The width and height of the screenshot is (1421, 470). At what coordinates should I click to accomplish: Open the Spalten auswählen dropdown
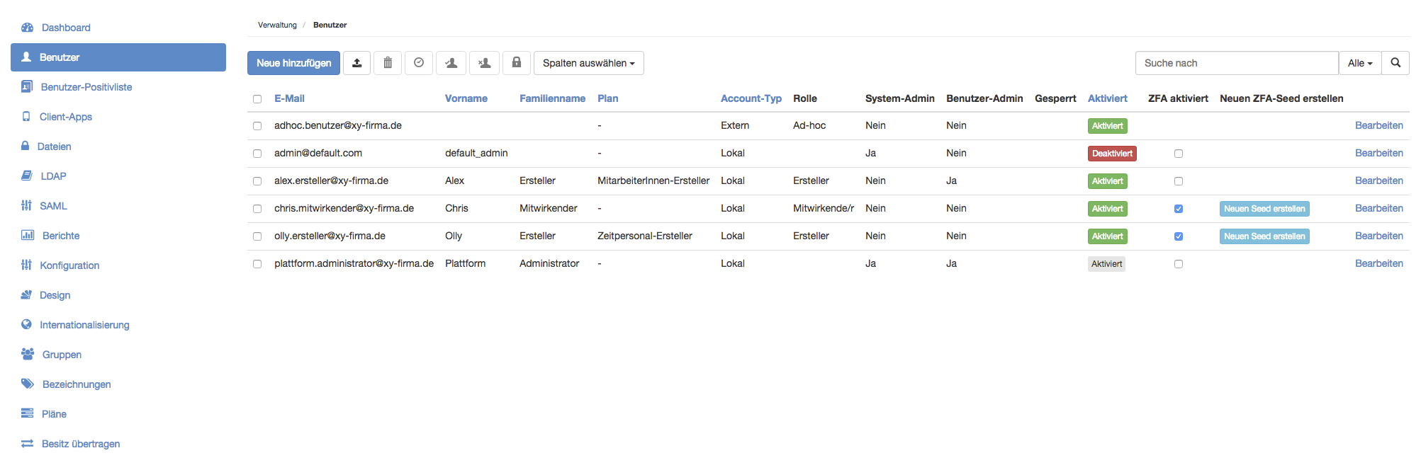click(x=589, y=63)
